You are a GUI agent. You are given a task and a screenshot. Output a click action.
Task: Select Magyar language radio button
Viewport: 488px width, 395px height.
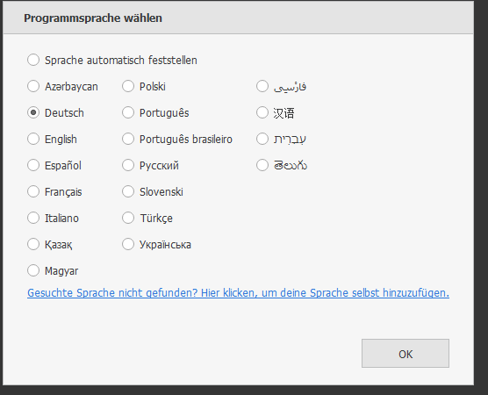tap(33, 270)
